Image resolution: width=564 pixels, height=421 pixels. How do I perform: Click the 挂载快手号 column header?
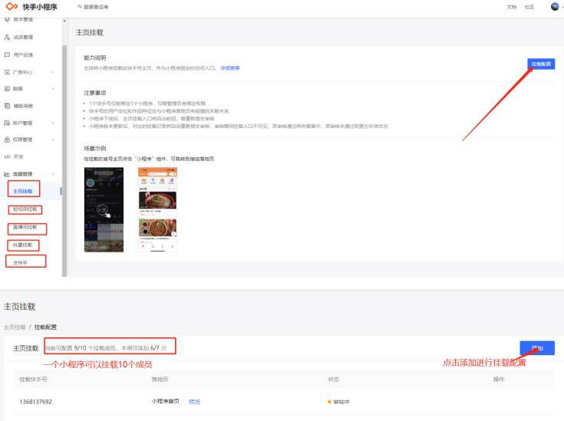(x=33, y=380)
